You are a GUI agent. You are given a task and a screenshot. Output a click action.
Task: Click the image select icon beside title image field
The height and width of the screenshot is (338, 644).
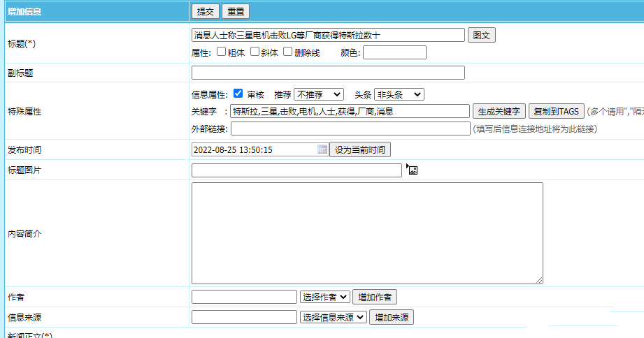pos(413,170)
